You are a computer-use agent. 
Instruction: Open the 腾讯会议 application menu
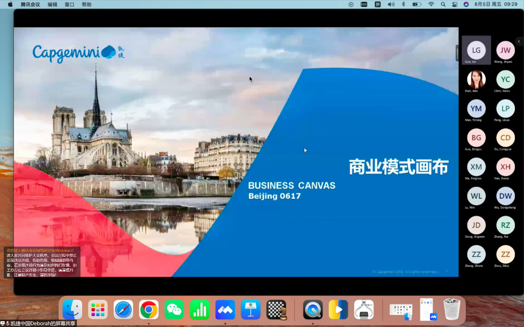click(x=30, y=5)
